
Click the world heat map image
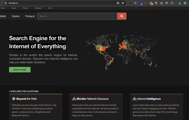[121, 52]
